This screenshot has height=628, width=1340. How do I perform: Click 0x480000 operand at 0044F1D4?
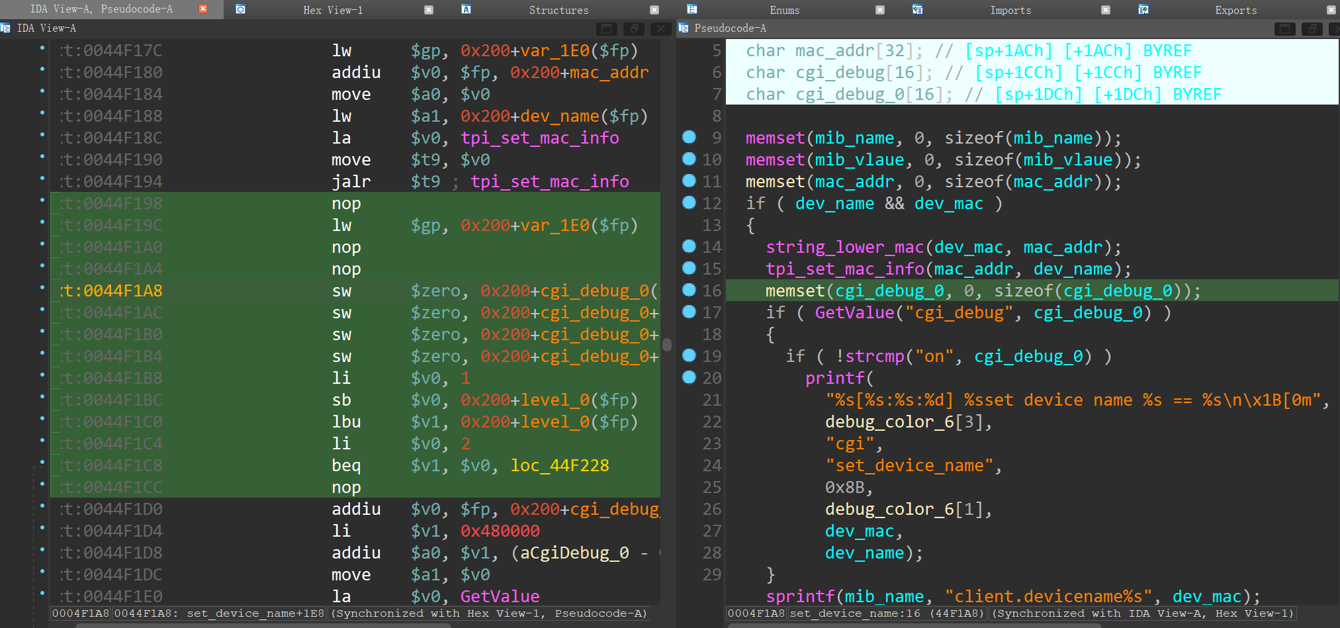tap(500, 531)
